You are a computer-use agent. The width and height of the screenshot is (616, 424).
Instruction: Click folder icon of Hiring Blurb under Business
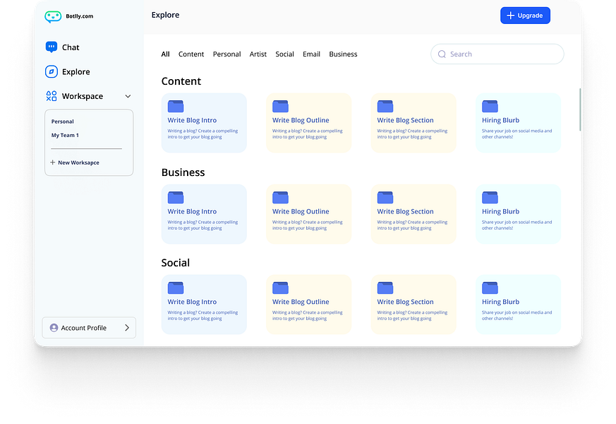coord(490,197)
